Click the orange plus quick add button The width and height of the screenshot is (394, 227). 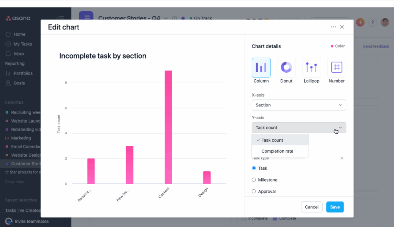(360, 22)
